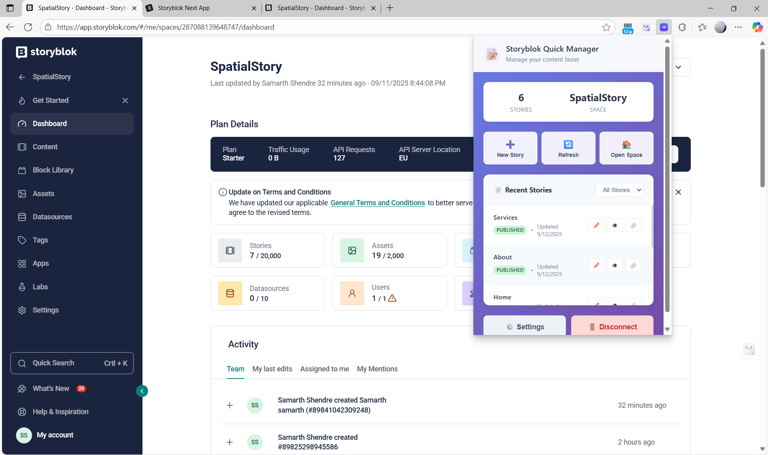
Task: Click the Quick Search field
Action: 72,363
